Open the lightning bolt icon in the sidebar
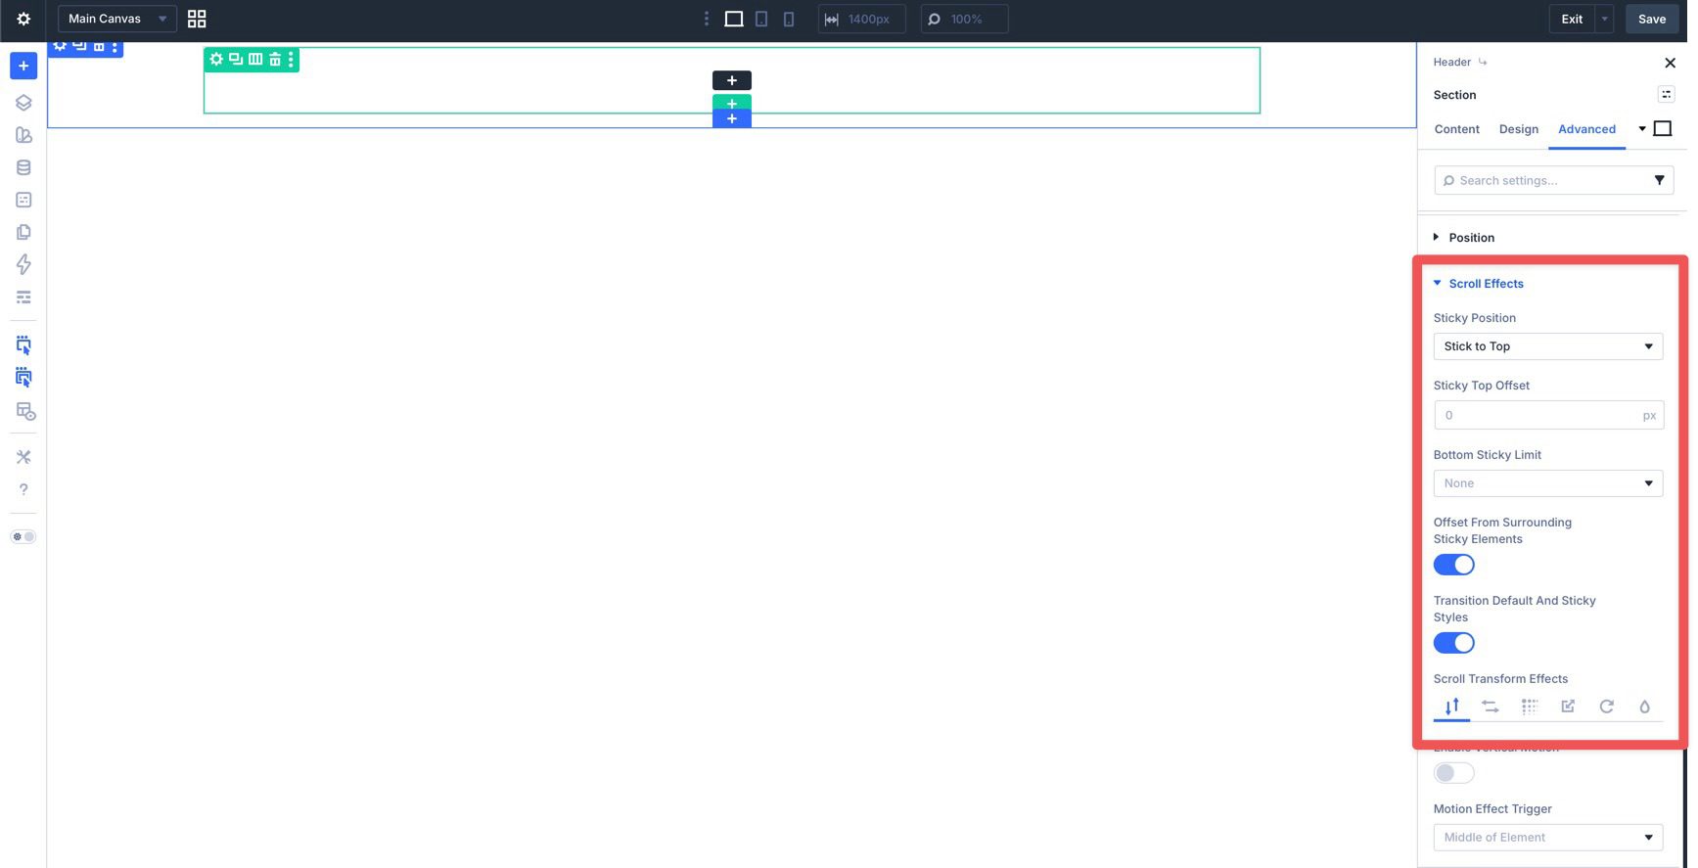1698x868 pixels. tap(23, 264)
